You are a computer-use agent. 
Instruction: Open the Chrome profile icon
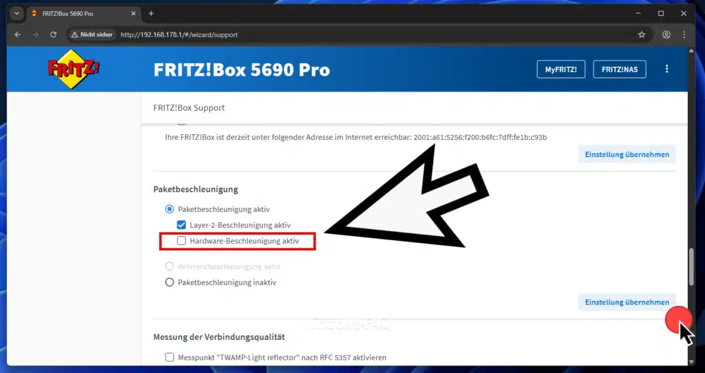pos(666,34)
